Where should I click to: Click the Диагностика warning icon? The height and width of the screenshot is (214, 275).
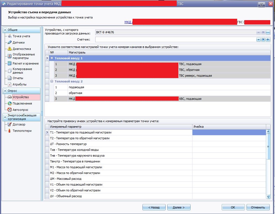(10, 49)
